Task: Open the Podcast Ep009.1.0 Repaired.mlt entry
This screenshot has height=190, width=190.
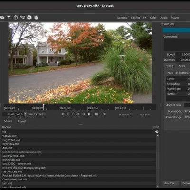Action: point(79,176)
